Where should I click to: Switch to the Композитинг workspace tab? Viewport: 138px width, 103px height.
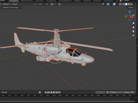(108, 1)
